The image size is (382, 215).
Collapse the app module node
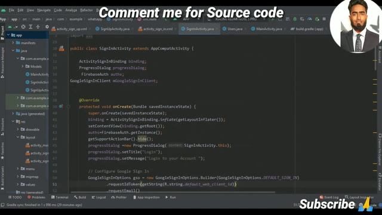pyautogui.click(x=8, y=35)
